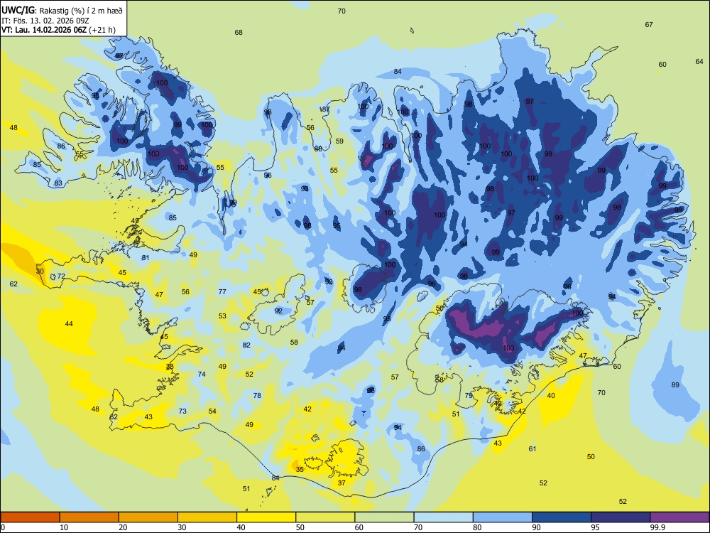Pick the 60–70% light green legend swatch
710x533 pixels.
tap(384, 517)
